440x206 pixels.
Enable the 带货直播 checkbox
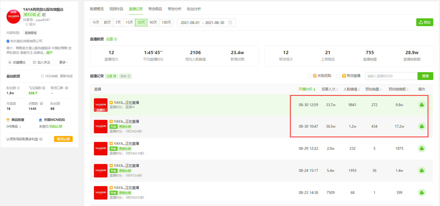pyautogui.click(x=338, y=76)
